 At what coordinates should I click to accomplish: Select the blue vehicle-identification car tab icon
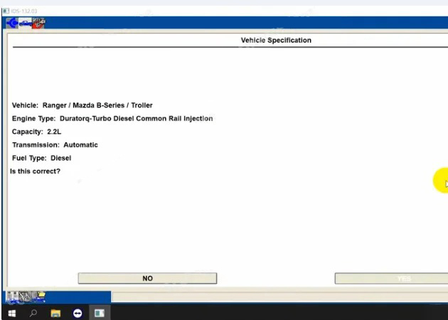click(25, 23)
